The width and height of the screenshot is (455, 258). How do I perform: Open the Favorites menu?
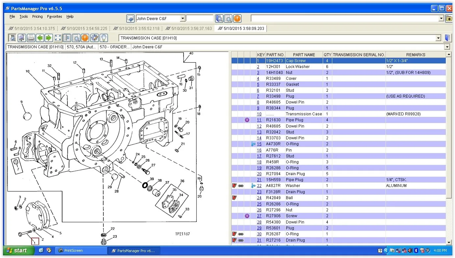click(x=54, y=16)
